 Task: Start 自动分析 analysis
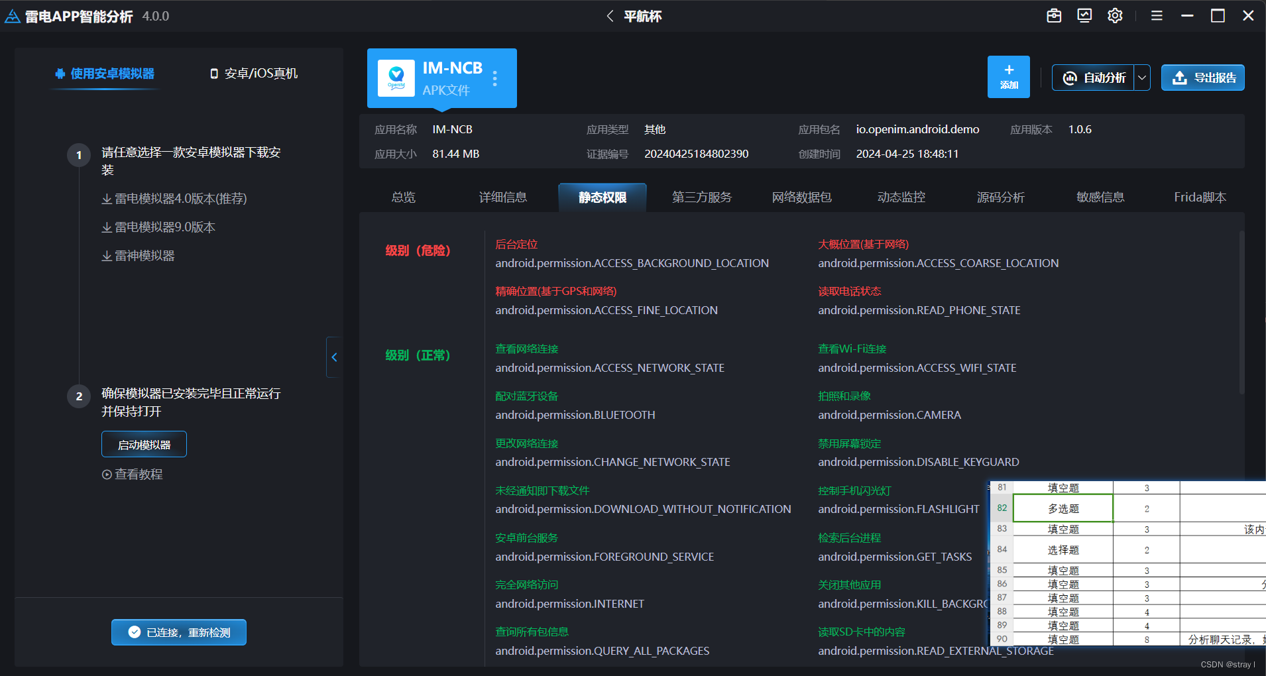click(1093, 78)
